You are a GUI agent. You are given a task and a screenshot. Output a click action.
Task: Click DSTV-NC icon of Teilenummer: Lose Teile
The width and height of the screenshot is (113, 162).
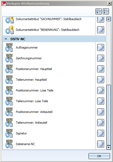click(9, 101)
